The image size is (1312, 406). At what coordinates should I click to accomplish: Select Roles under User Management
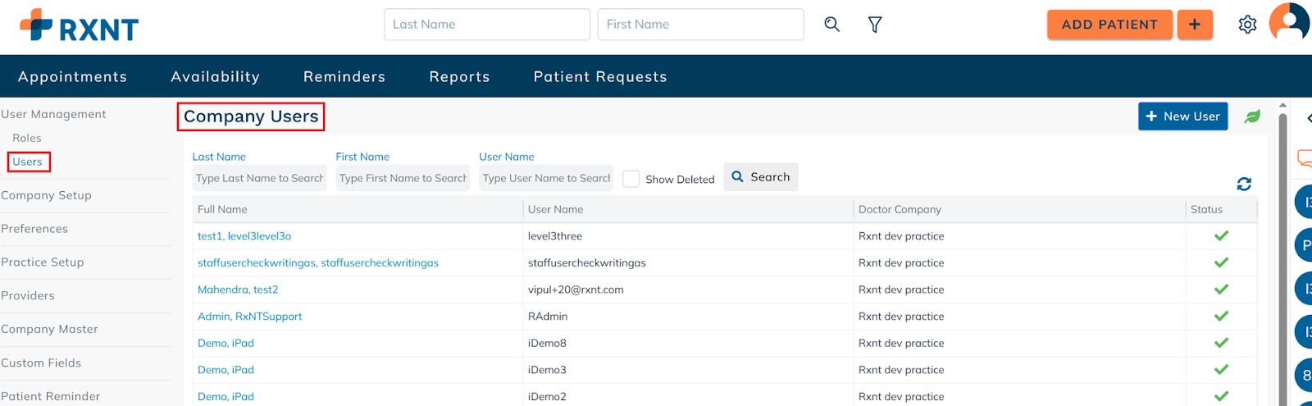[x=27, y=138]
